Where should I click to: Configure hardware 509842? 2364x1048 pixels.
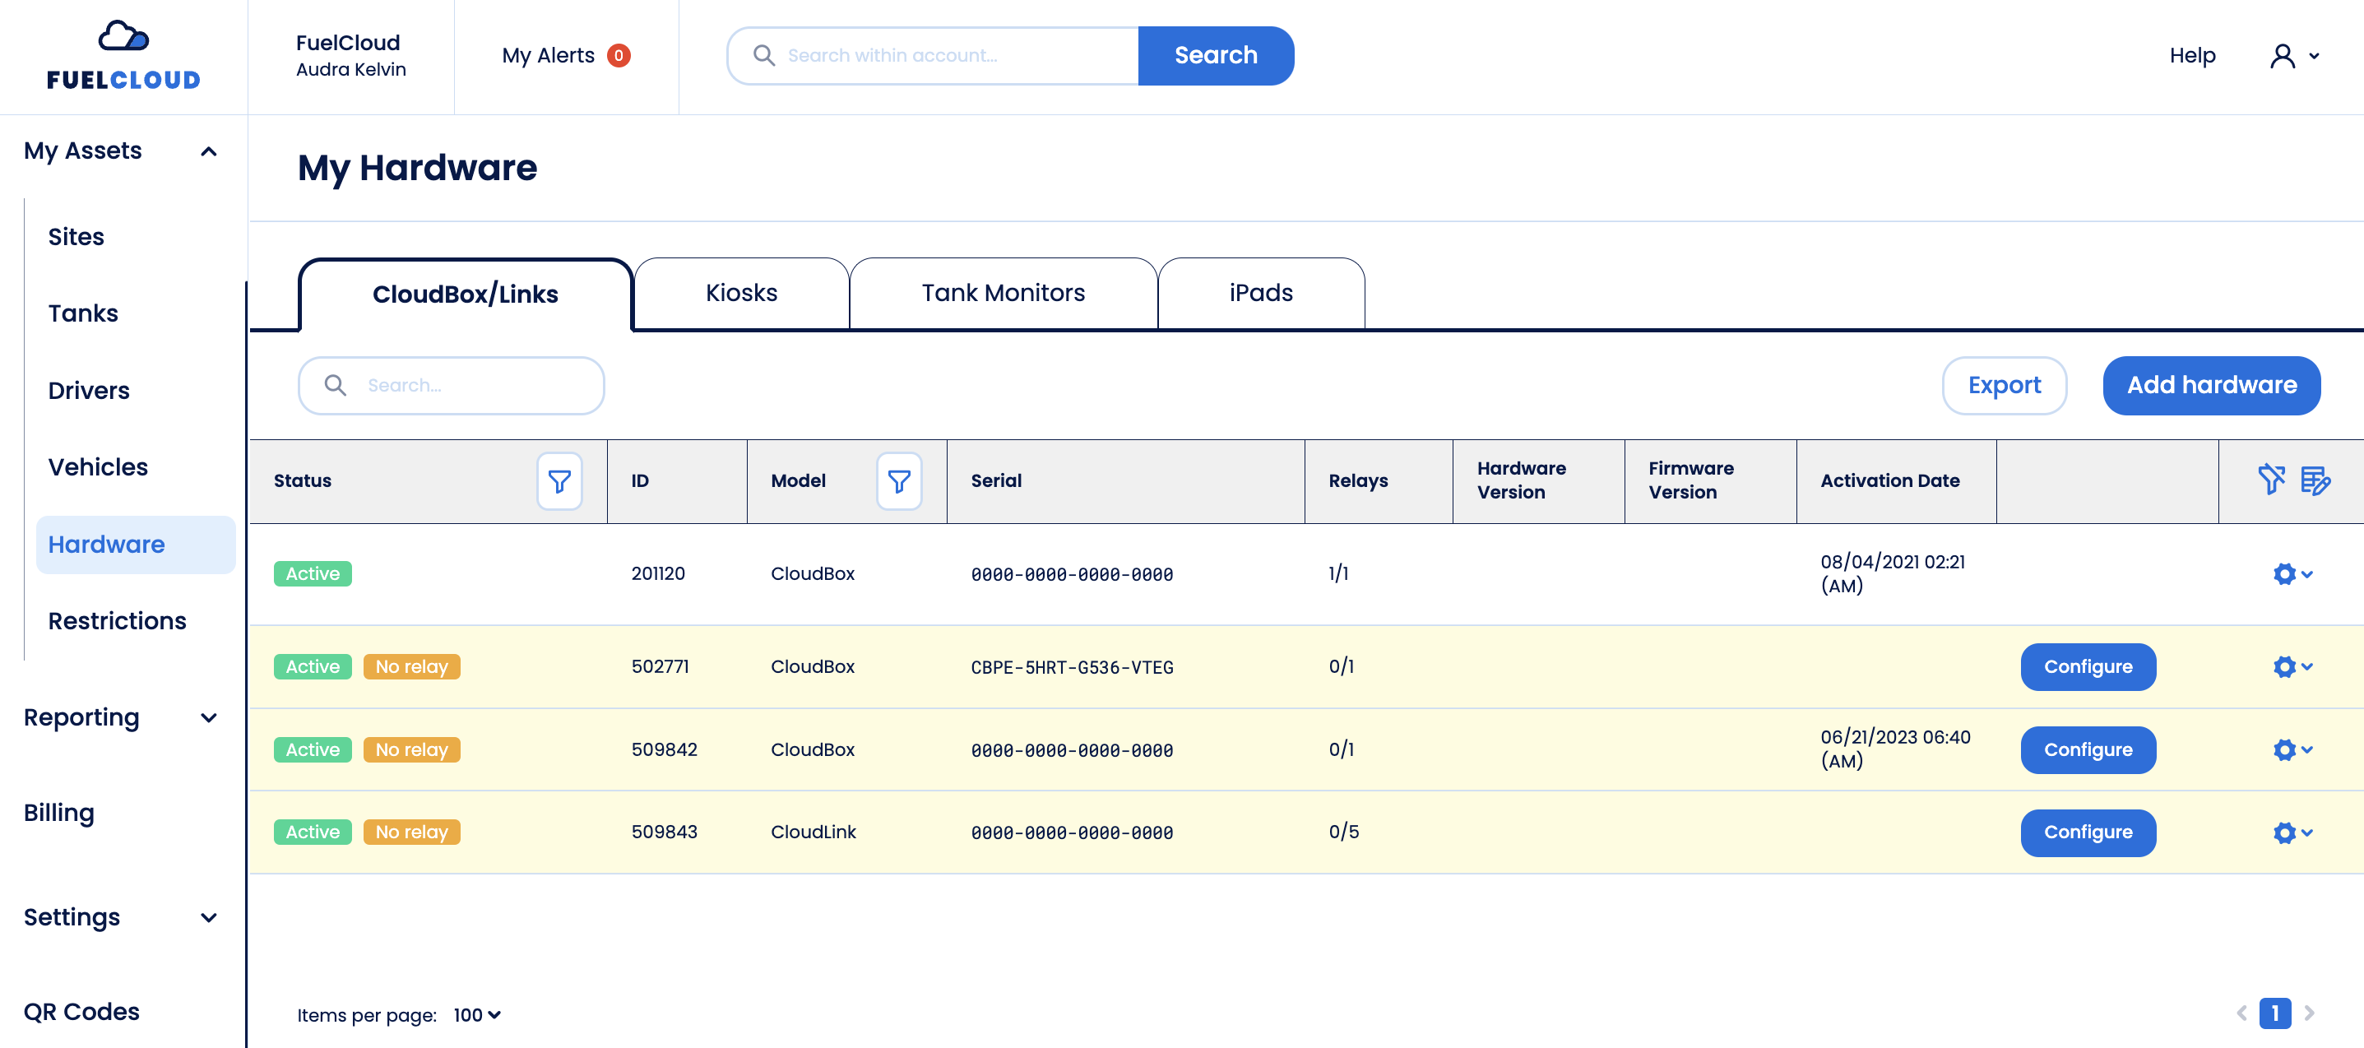(2088, 749)
